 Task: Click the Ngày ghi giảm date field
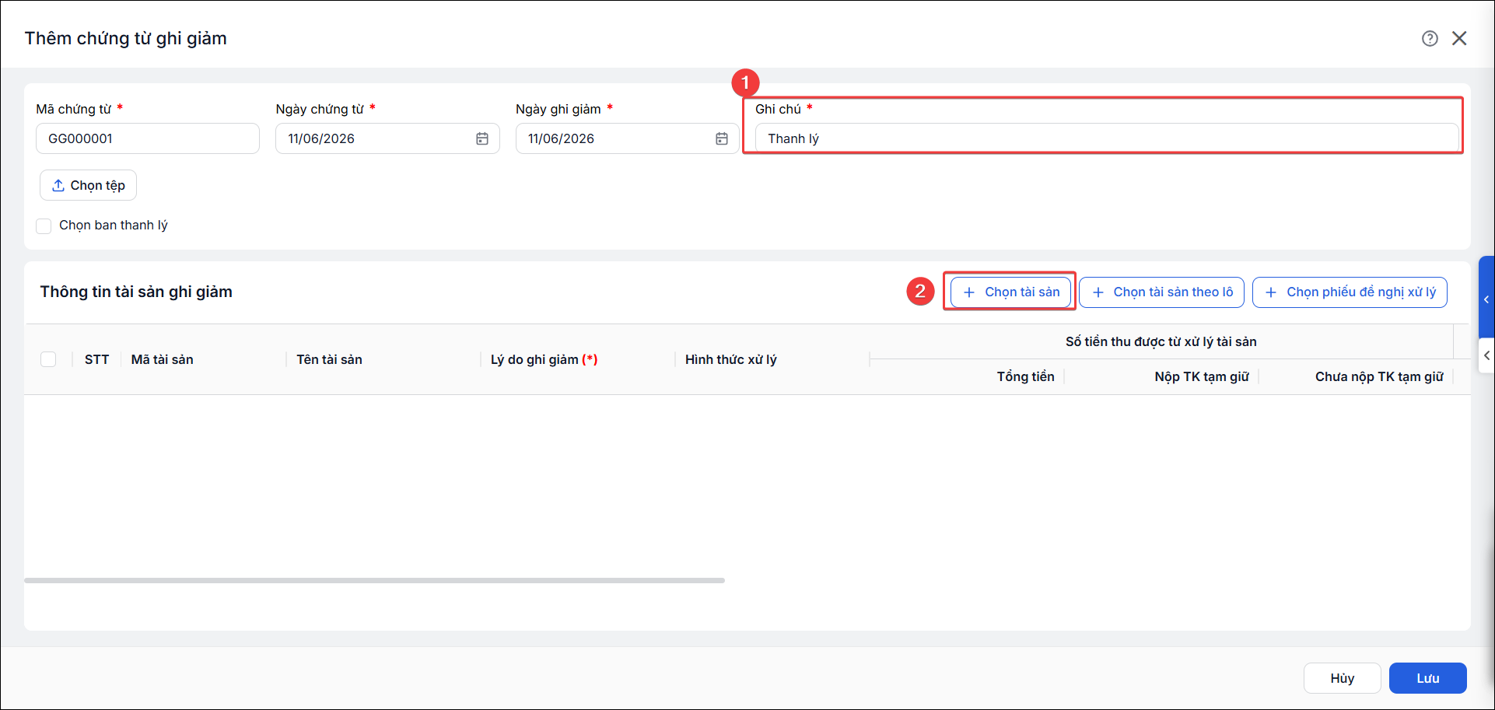(627, 138)
